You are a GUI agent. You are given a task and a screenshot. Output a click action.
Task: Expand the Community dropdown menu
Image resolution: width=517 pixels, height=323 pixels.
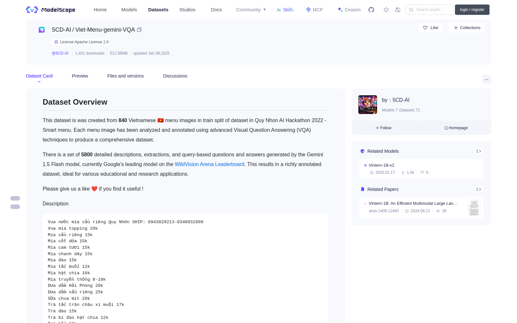pyautogui.click(x=251, y=10)
